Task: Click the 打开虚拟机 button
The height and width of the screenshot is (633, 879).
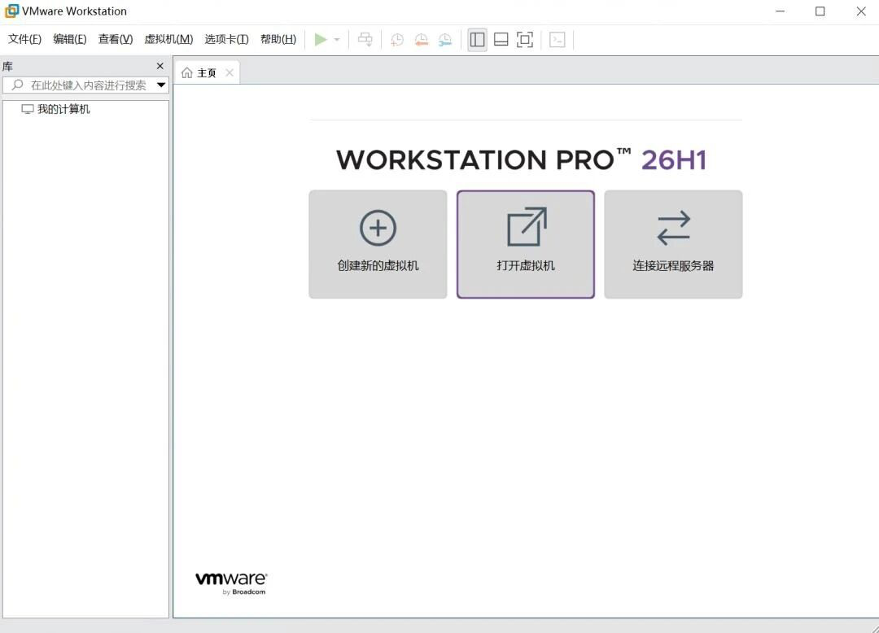Action: [x=526, y=244]
